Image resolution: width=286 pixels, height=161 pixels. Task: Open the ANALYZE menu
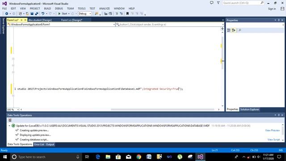104,8
